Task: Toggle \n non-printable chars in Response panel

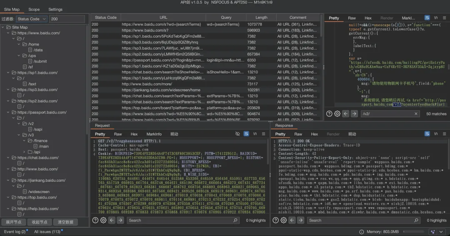Action: [436, 134]
